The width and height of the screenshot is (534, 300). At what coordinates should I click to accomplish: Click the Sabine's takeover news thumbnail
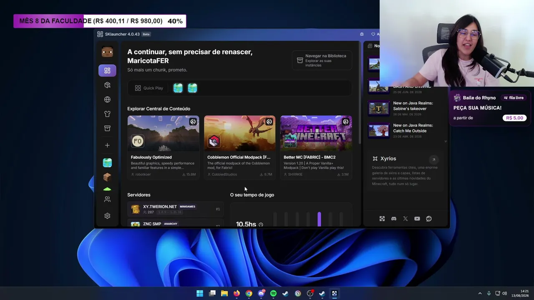click(379, 108)
